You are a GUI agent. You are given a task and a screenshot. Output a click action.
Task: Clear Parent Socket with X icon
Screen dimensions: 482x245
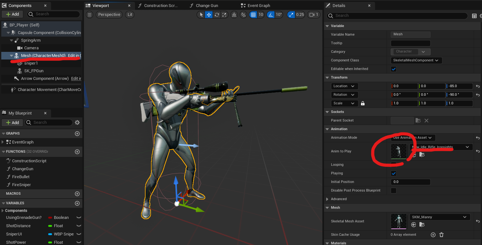426,121
